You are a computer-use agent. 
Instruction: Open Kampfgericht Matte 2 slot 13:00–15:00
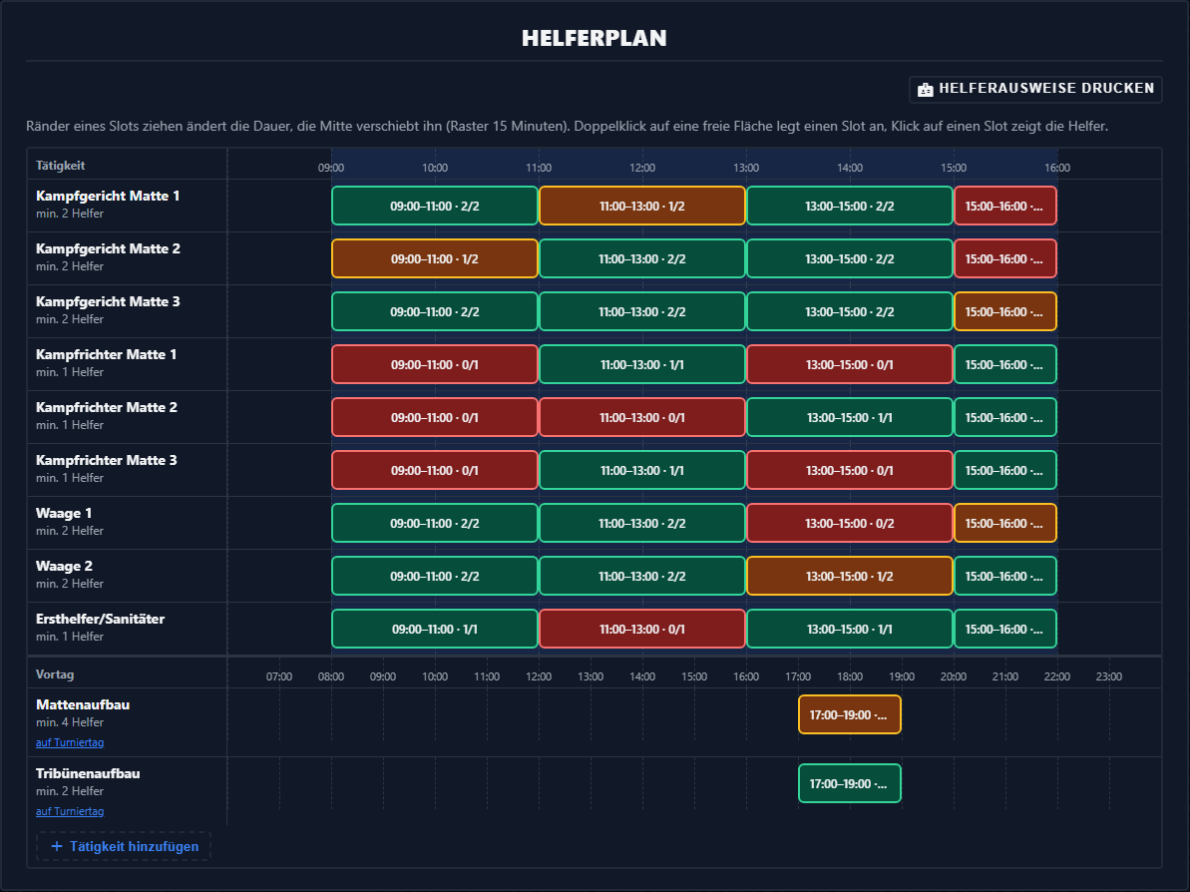point(849,258)
